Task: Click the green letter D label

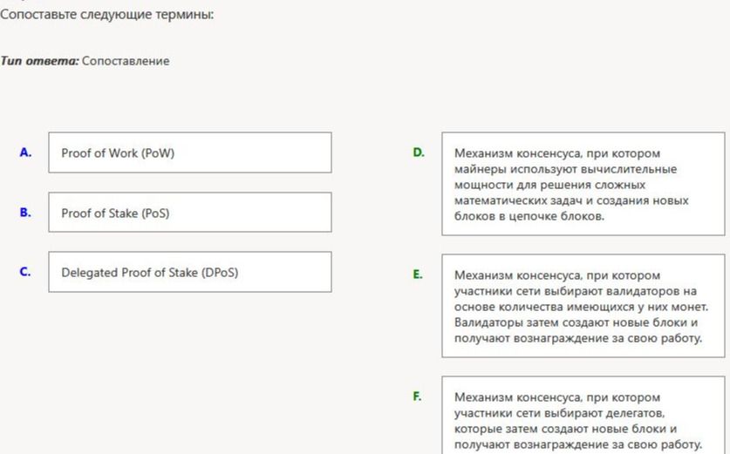Action: (419, 152)
